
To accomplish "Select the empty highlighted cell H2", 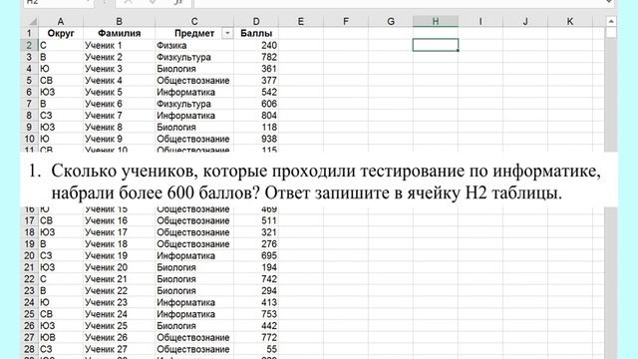I will click(436, 45).
